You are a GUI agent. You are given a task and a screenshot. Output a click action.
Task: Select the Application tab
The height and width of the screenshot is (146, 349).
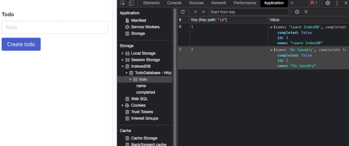(x=274, y=3)
